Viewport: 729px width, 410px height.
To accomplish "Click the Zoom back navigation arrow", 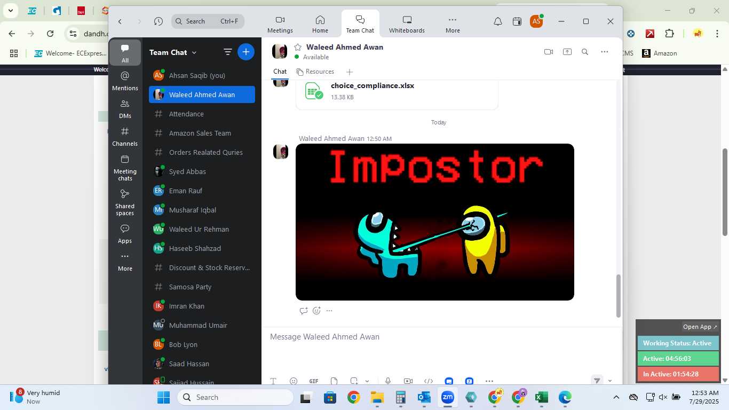I will tap(120, 21).
